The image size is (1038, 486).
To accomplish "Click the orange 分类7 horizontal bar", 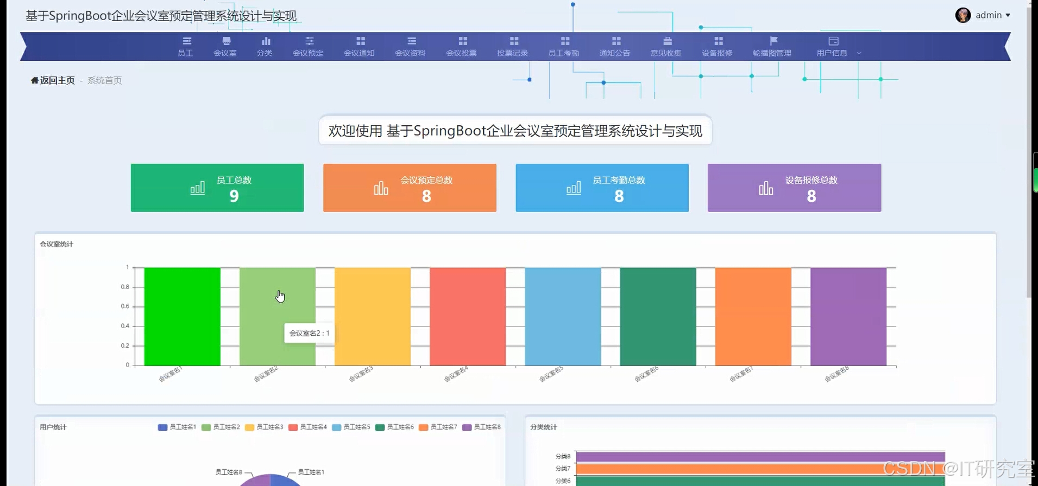I will 760,469.
